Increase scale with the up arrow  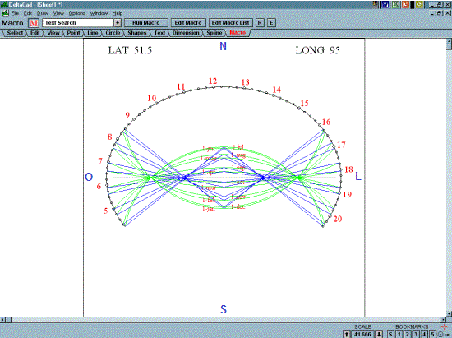(x=347, y=334)
